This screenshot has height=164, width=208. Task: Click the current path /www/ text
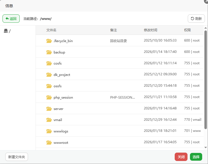[46, 19]
